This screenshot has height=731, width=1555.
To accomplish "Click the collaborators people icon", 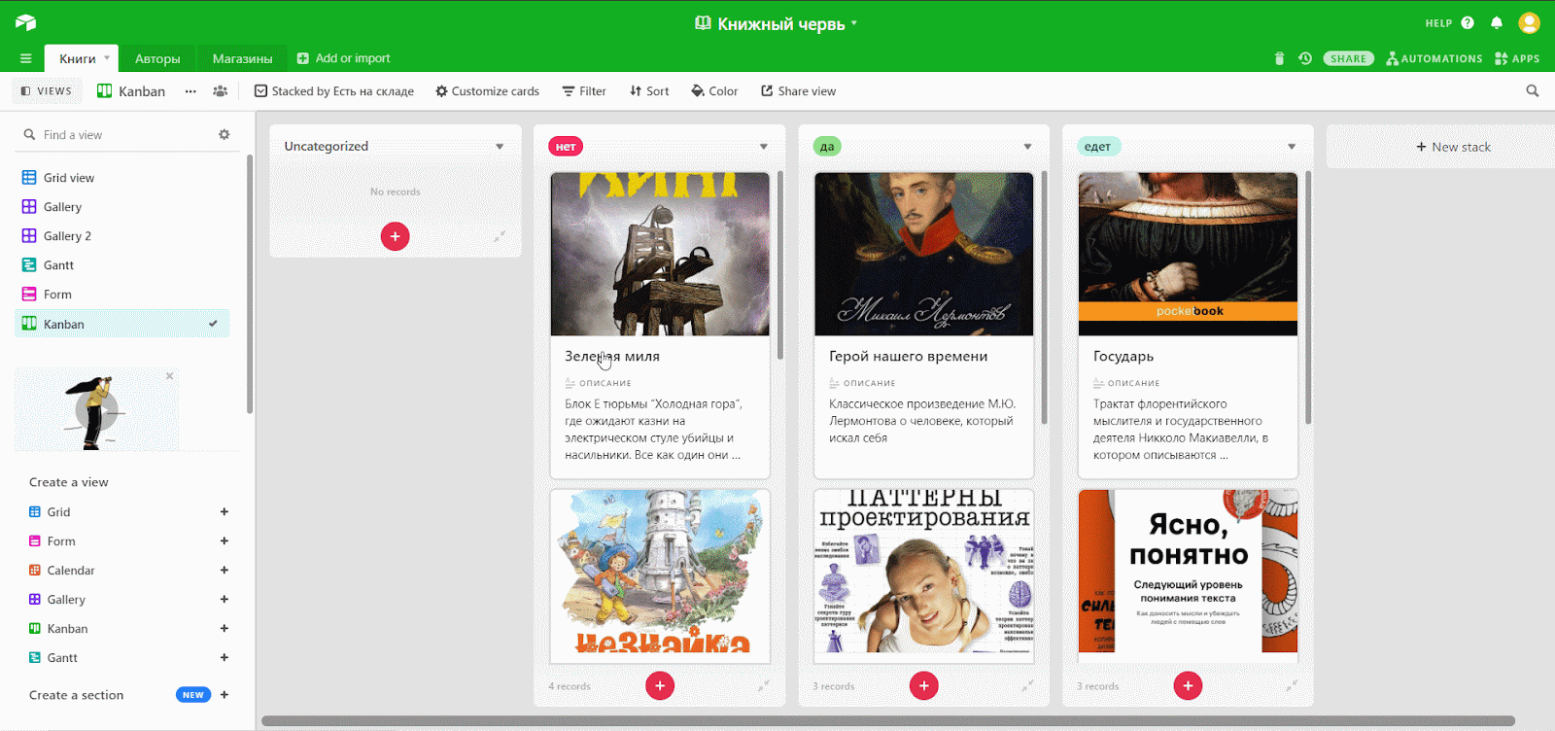I will tap(221, 91).
